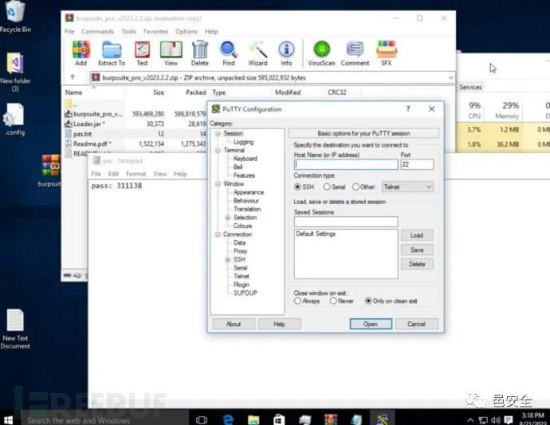Expand the Selection tree node

point(228,218)
